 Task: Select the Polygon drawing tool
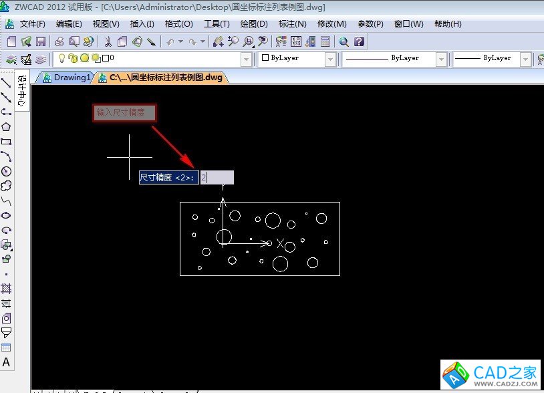tap(6, 127)
